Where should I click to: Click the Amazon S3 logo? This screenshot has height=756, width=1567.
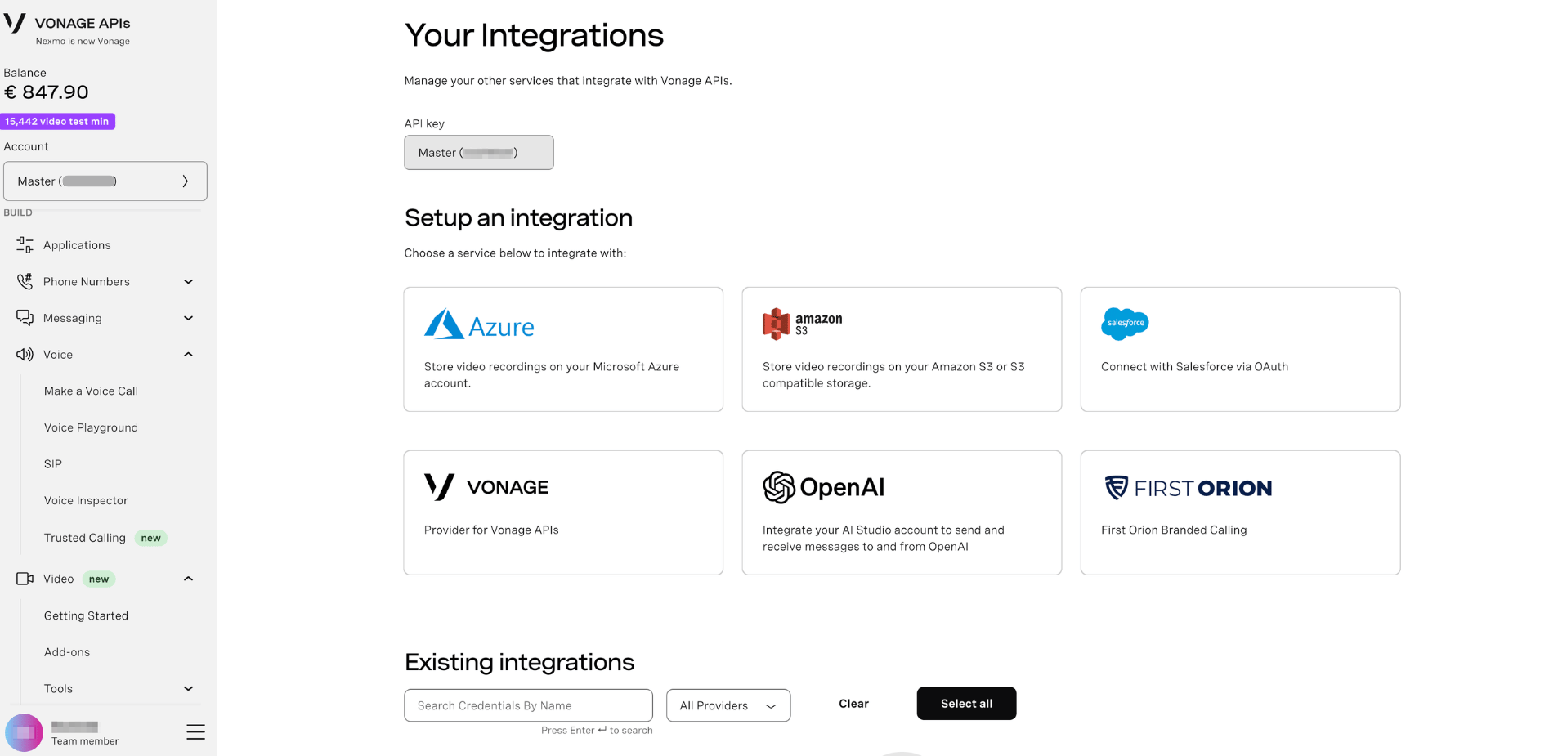pyautogui.click(x=802, y=324)
